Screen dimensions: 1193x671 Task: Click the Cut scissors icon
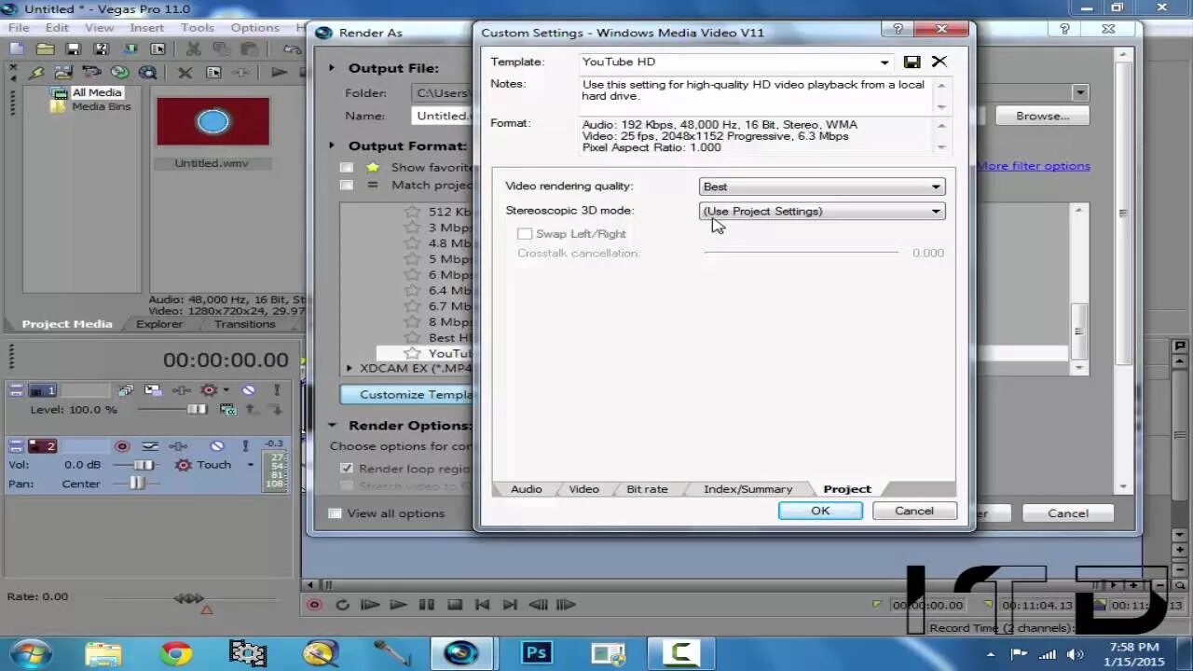tap(193, 48)
